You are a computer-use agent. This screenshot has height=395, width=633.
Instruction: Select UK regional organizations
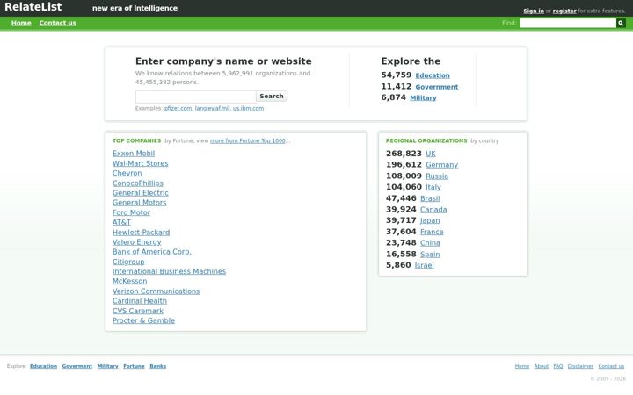[x=431, y=154]
